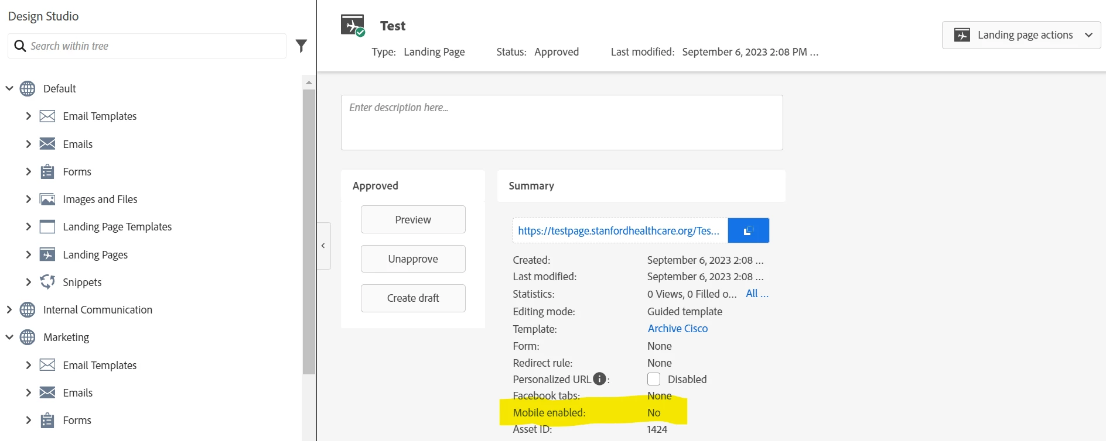Copy the landing page URL
Image resolution: width=1106 pixels, height=441 pixels.
[x=748, y=230]
